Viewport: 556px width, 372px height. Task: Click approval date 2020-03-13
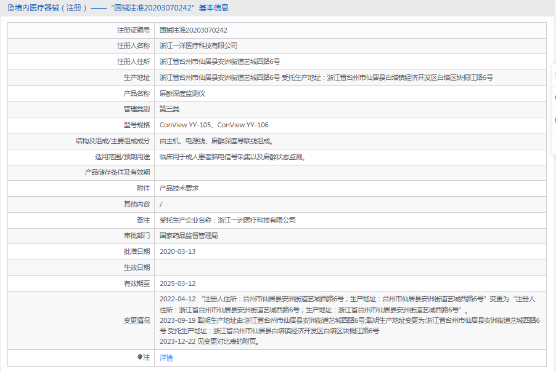pyautogui.click(x=178, y=251)
